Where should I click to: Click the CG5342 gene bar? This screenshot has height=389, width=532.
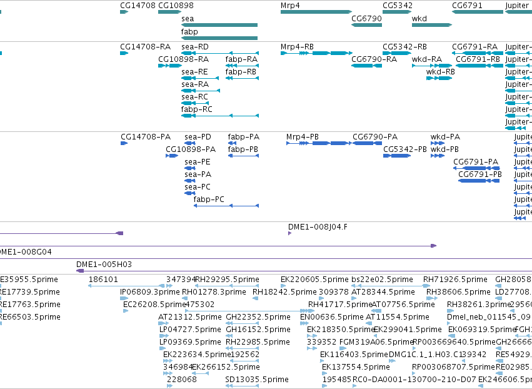click(x=397, y=12)
